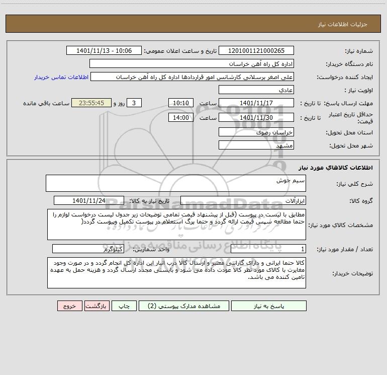
Task: Click the توضیحات خریدار label
Action: (352, 273)
